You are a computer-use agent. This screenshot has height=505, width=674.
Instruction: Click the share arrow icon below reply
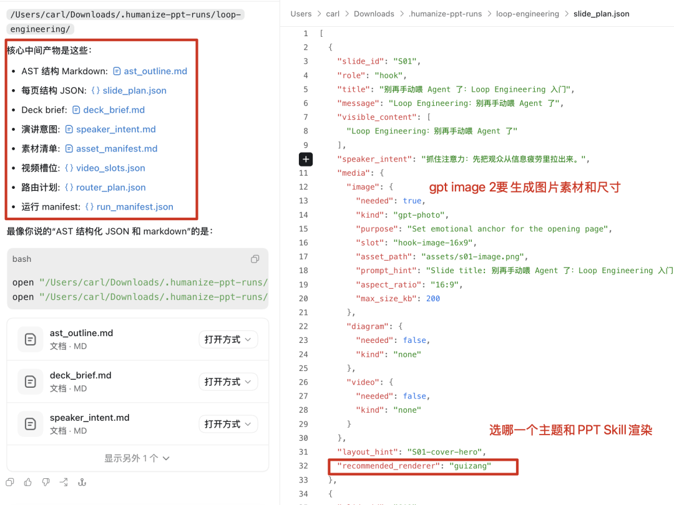[64, 482]
